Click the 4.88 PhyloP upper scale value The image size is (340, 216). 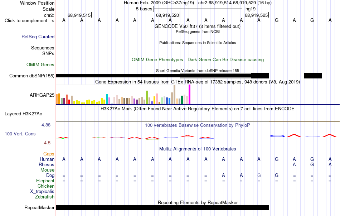(x=46, y=125)
